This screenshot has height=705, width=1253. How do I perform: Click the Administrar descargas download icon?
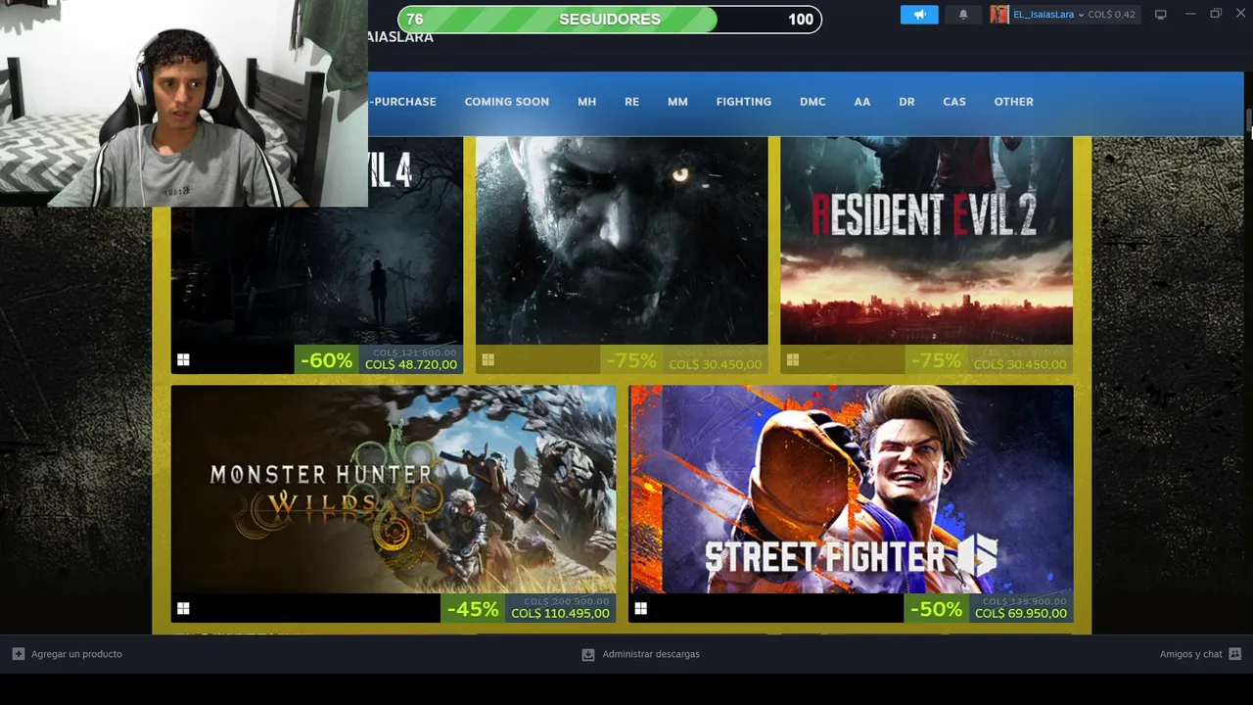coord(588,654)
